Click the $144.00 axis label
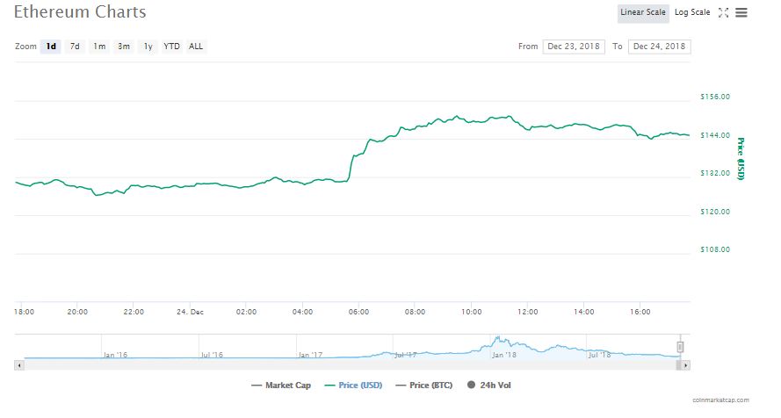Viewport: 781px width, 418px height. point(715,135)
